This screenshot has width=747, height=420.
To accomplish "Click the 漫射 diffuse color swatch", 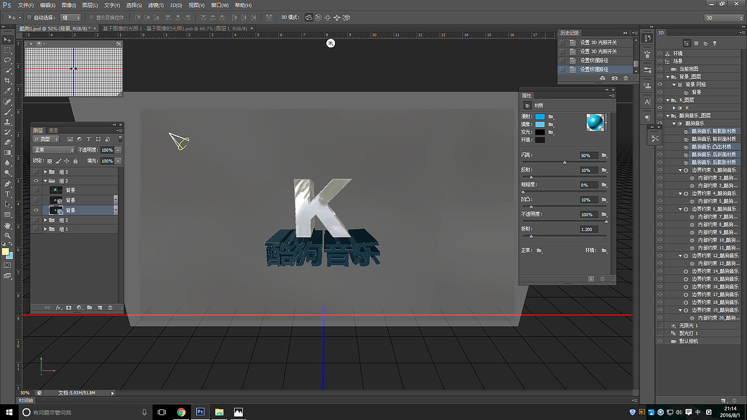I will pyautogui.click(x=540, y=117).
